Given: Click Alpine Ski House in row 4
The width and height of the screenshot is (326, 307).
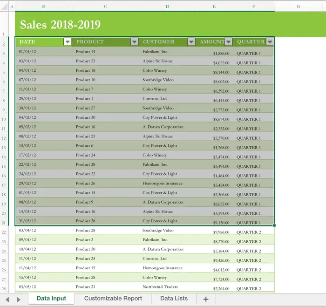Looking at the screenshot, I should [157, 61].
